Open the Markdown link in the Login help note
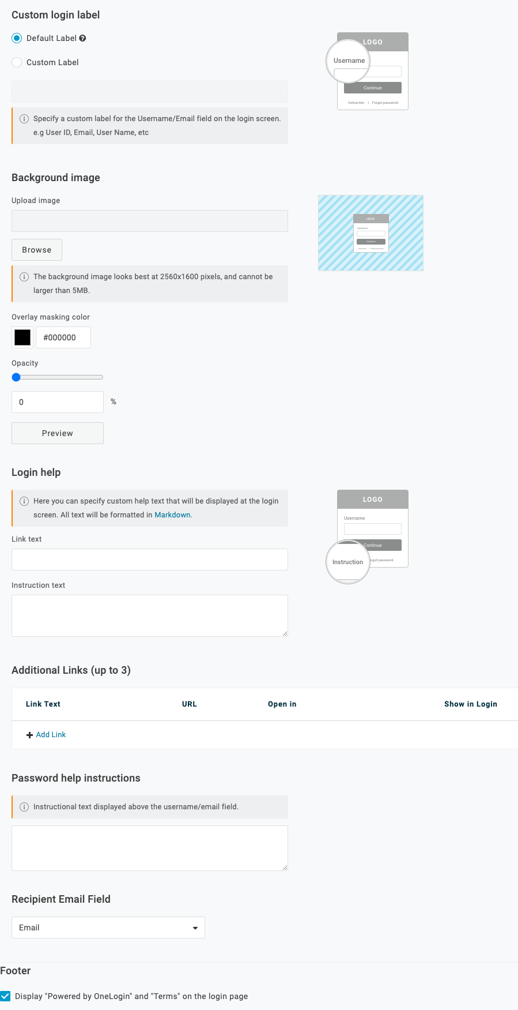The height and width of the screenshot is (1010, 518). [173, 515]
